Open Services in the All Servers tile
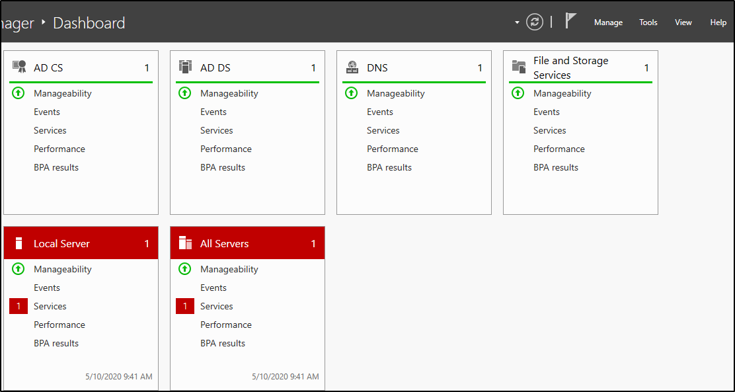Image resolution: width=735 pixels, height=392 pixels. [217, 306]
